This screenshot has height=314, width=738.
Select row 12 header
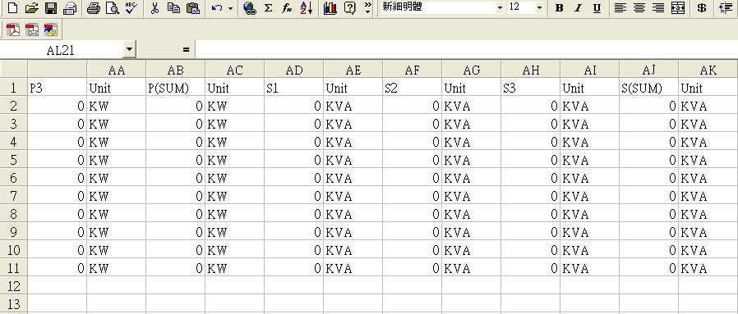(14, 286)
